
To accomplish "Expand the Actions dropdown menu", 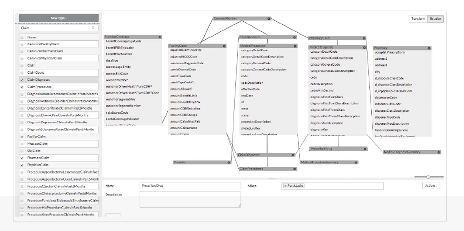I will [431, 186].
